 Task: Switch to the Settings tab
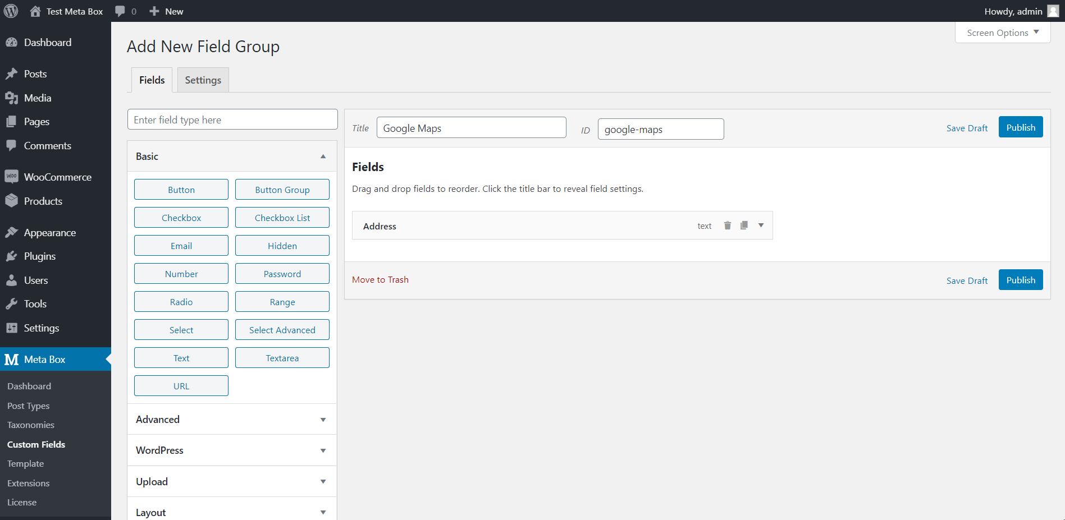pyautogui.click(x=203, y=80)
